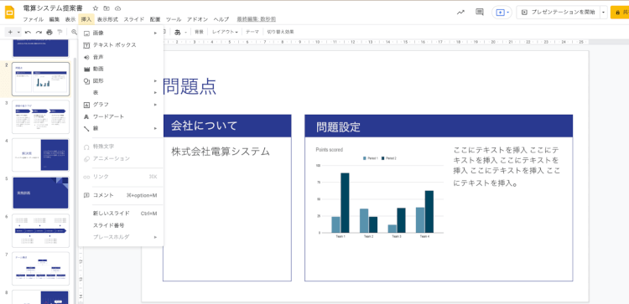Image resolution: width=629 pixels, height=304 pixels.
Task: Click the あ input tools icon
Action: coord(177,32)
